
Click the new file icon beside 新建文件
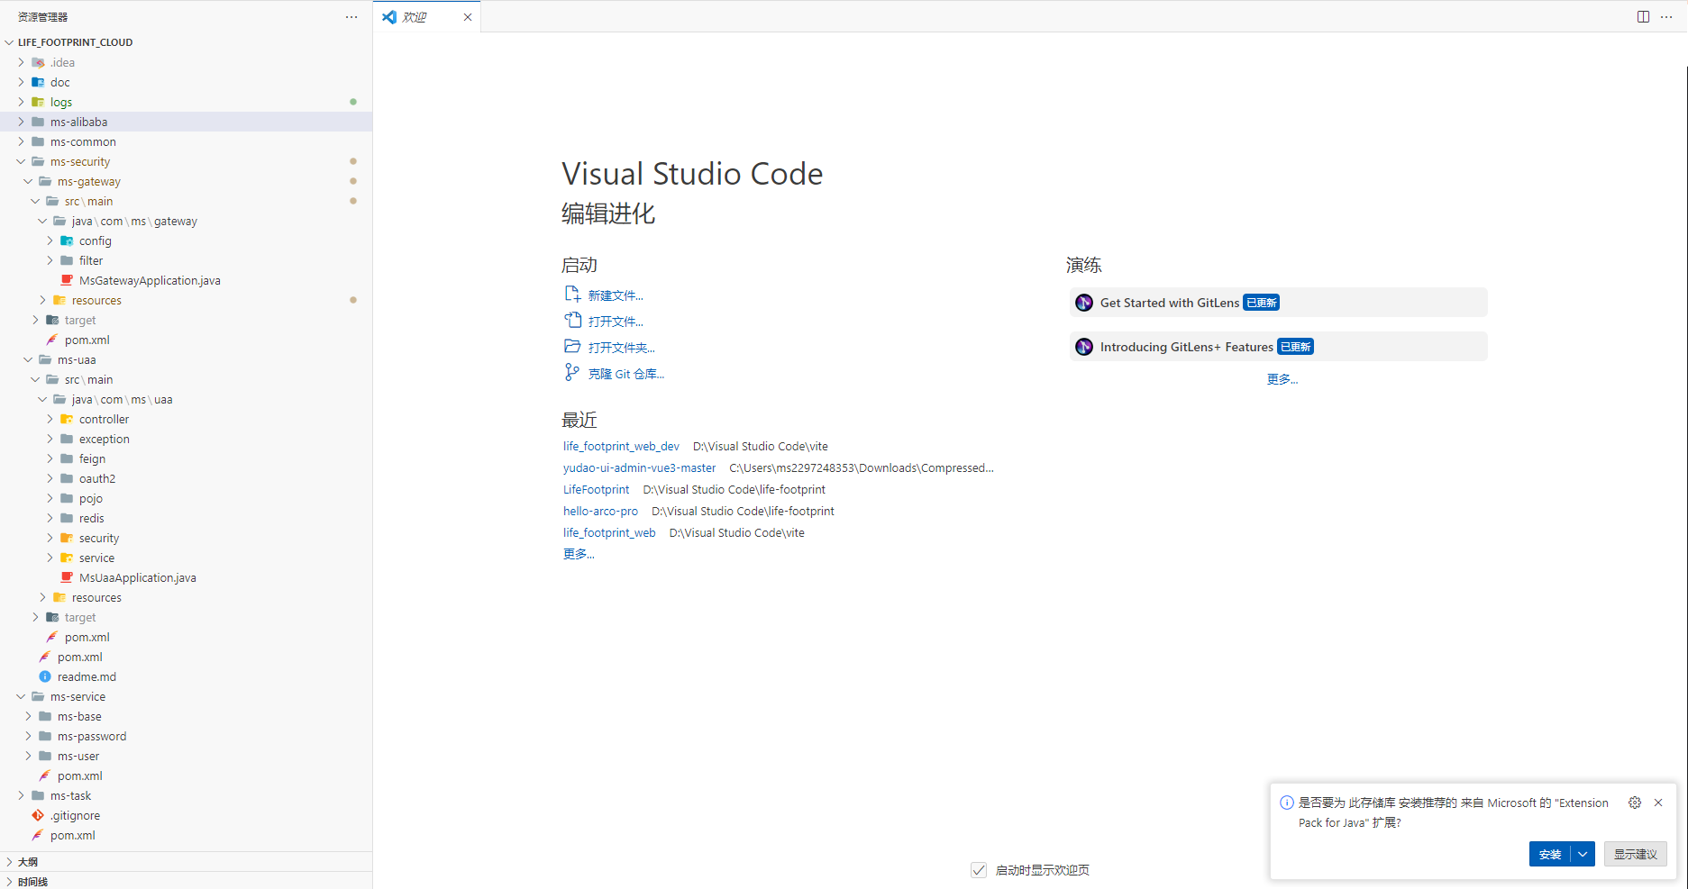[x=572, y=294]
